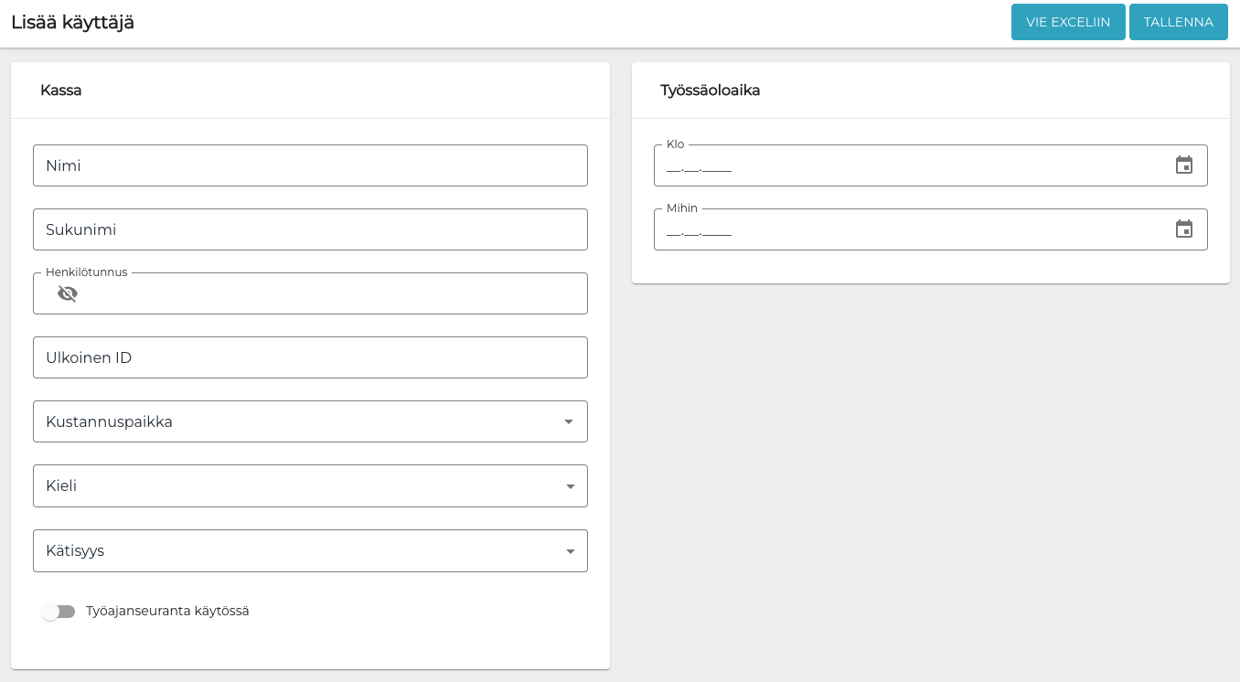Viewport: 1240px width, 682px height.
Task: Open the Mihin date picker calendar icon
Action: pyautogui.click(x=1184, y=229)
